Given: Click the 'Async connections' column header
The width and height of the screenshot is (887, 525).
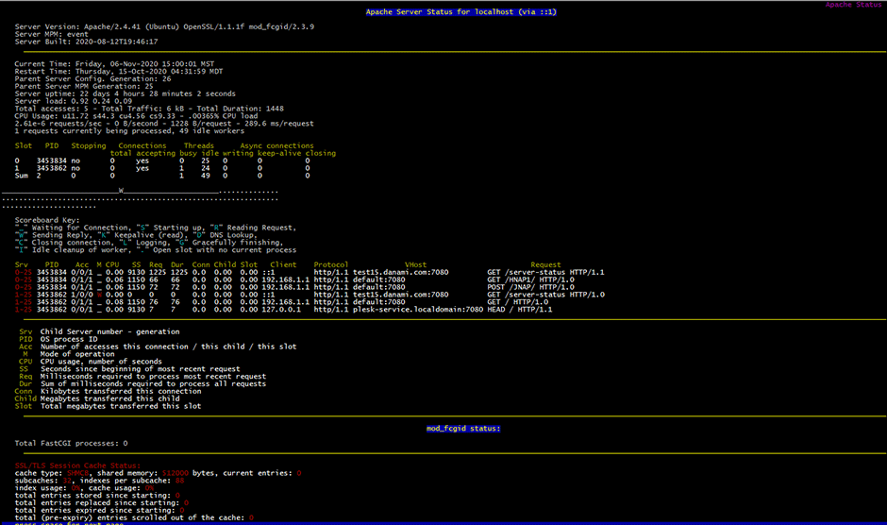Looking at the screenshot, I should [x=277, y=145].
